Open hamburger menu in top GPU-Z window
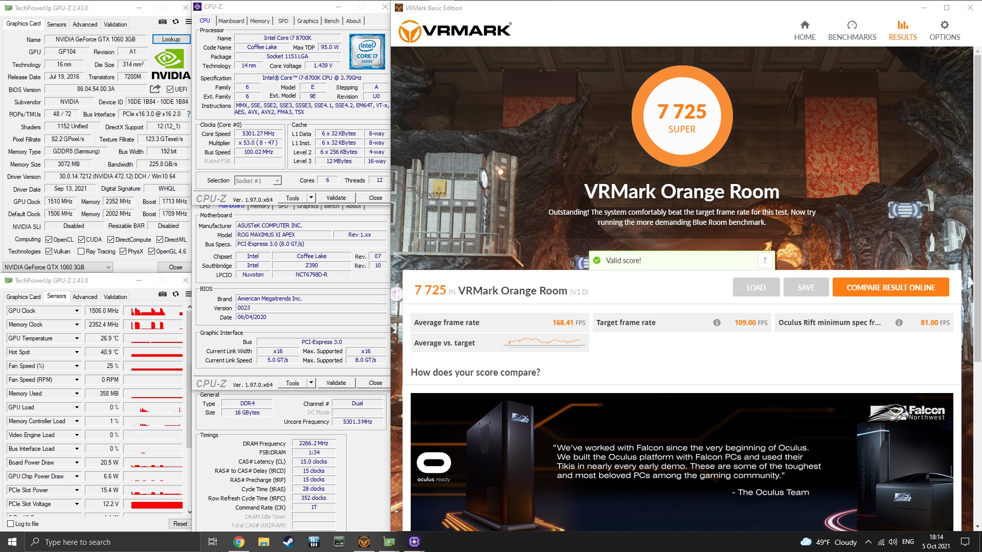Screen dimensions: 982x552 click(x=188, y=21)
